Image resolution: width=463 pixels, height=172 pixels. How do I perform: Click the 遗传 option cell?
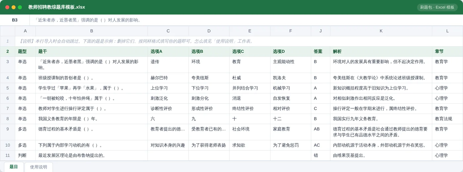coord(168,65)
